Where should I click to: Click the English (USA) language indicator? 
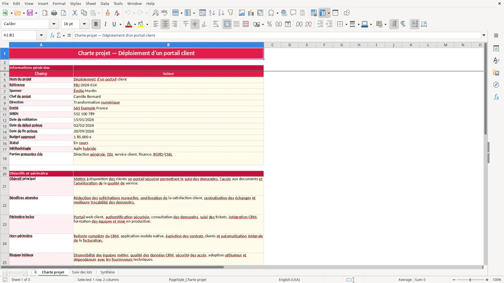click(289, 280)
